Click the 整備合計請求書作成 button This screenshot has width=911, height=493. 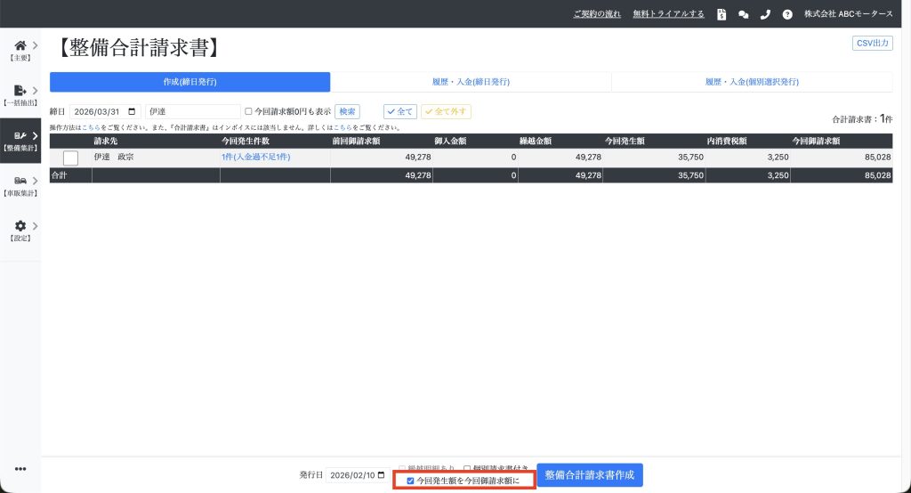click(x=589, y=475)
